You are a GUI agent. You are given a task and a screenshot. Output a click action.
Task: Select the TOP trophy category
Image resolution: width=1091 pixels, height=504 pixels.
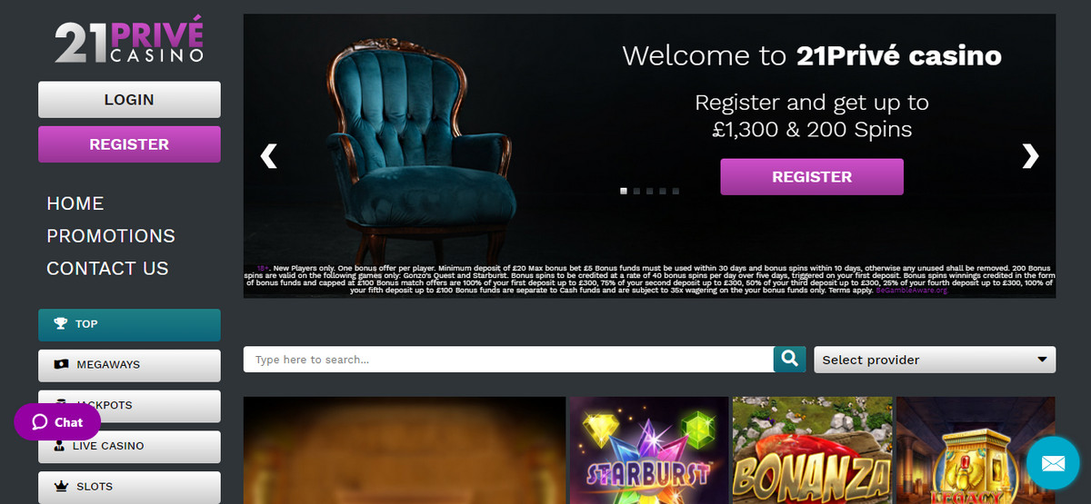click(129, 324)
